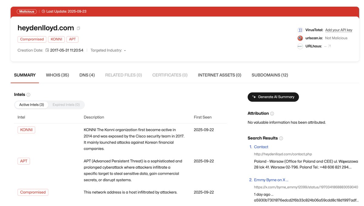Open Emmy Byrne on X result link

[271, 180]
